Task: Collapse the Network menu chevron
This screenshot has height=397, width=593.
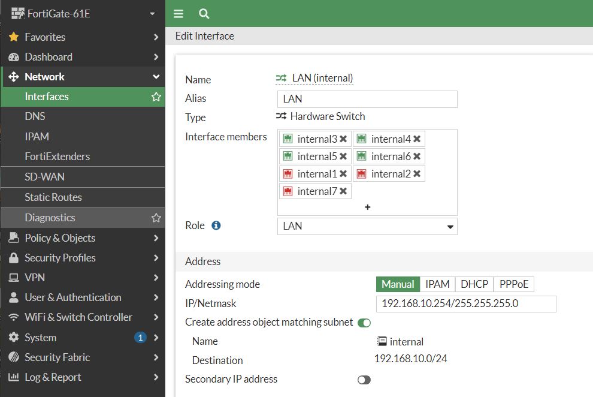Action: pyautogui.click(x=156, y=77)
